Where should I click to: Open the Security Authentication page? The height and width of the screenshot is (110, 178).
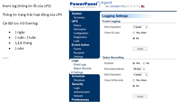click(82, 92)
